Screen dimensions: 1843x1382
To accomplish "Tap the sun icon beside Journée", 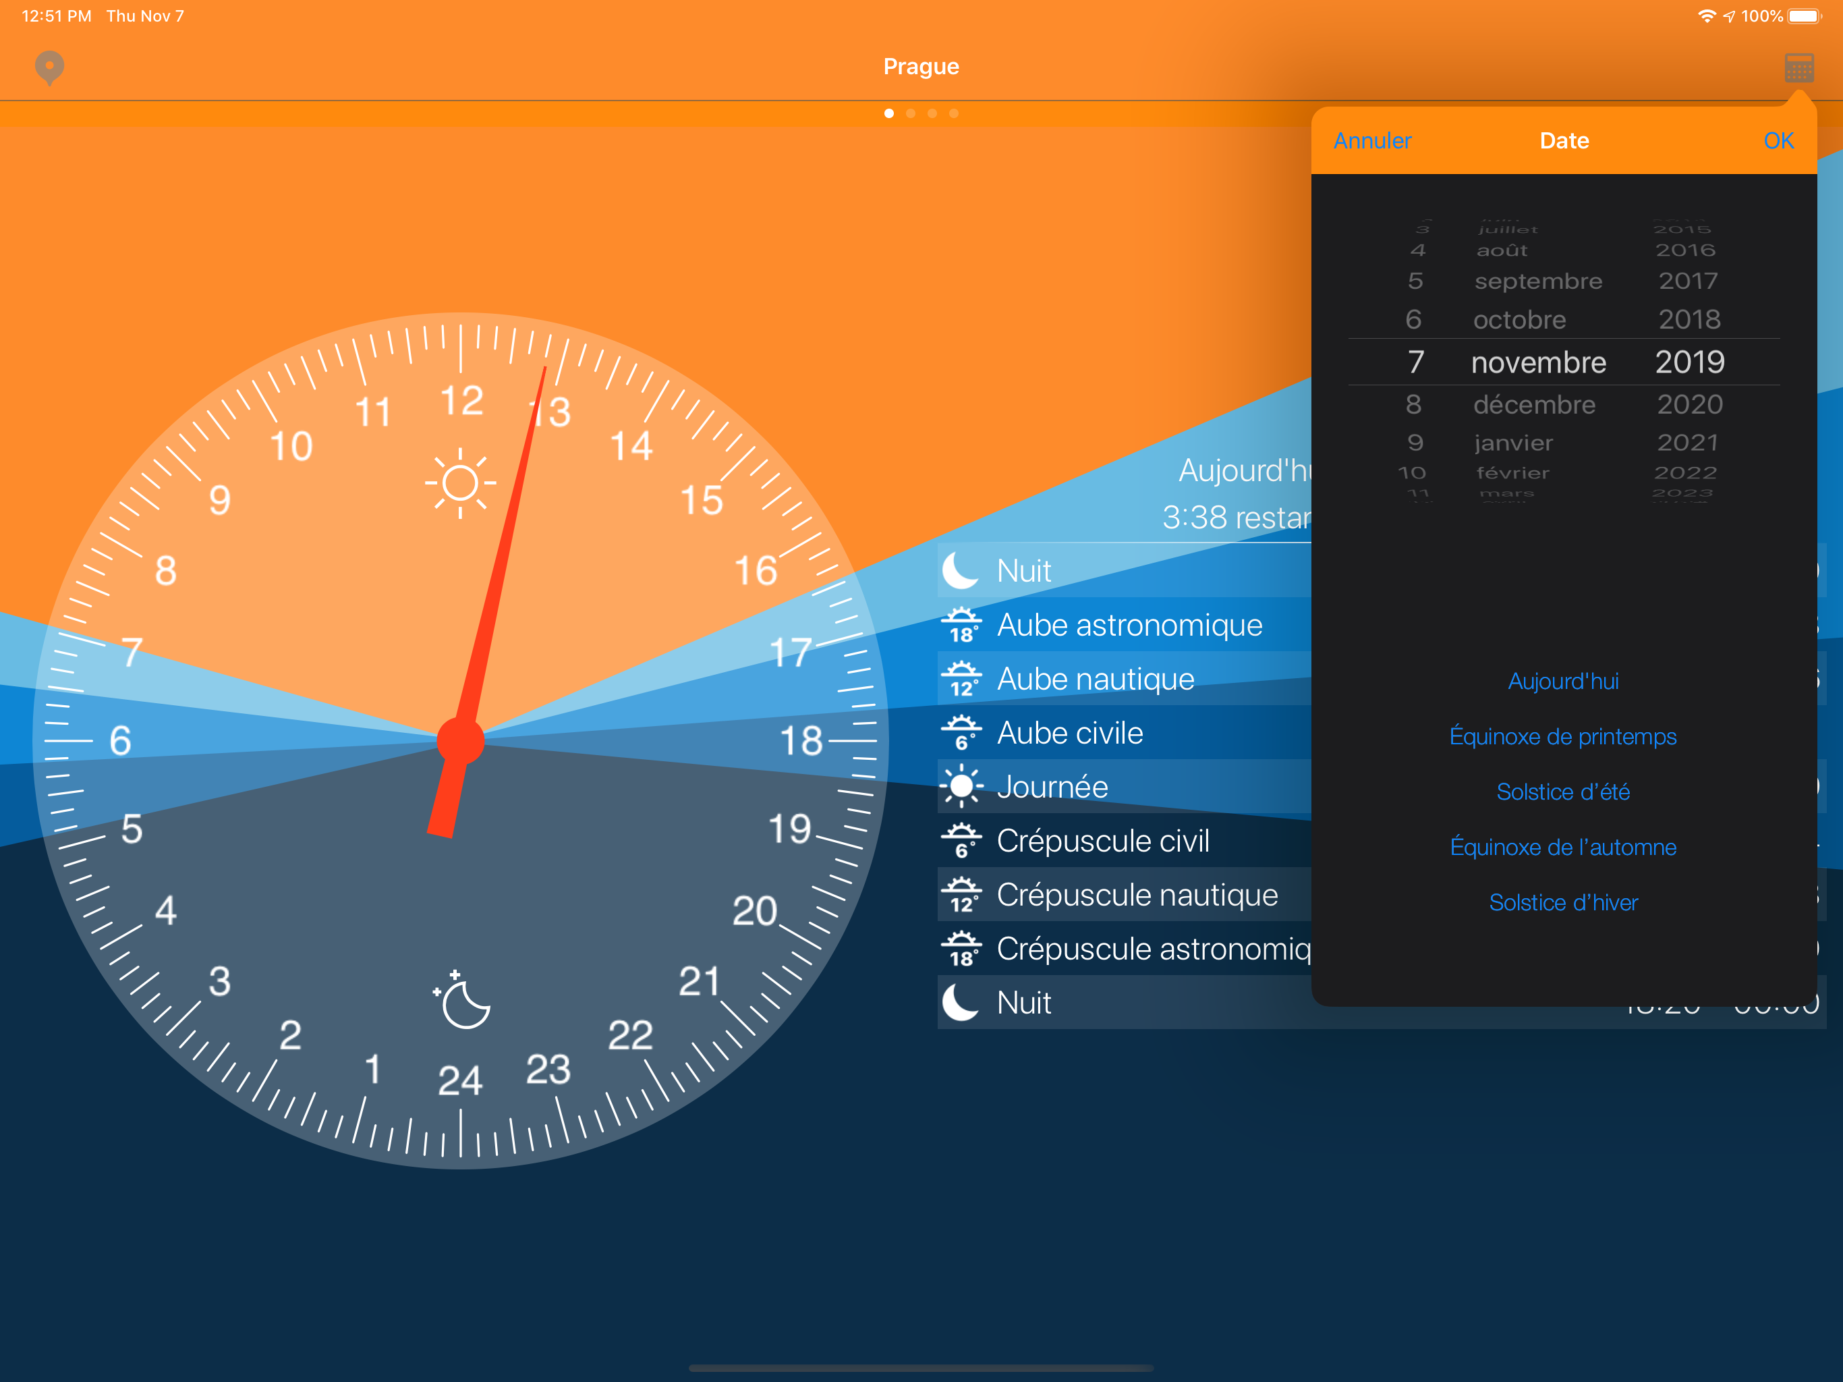I will click(x=961, y=787).
